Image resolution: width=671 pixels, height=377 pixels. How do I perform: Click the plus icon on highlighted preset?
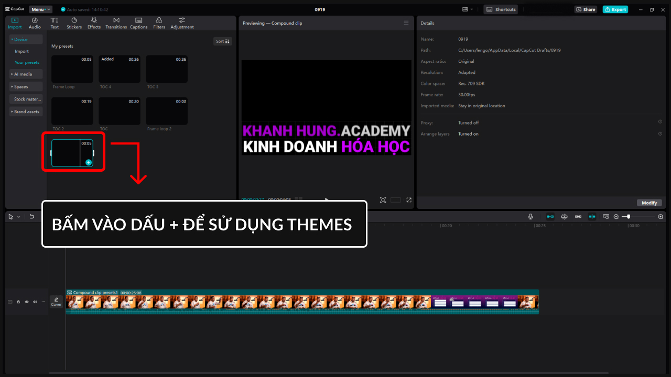pos(89,162)
